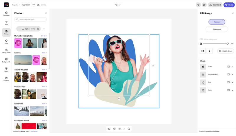This screenshot has width=236, height=136.
Task: Open the zoom percentage menu arrow
Action: click(x=124, y=129)
